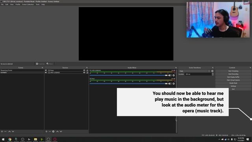
Task: Click Exit button in Controls
Action: point(233,89)
